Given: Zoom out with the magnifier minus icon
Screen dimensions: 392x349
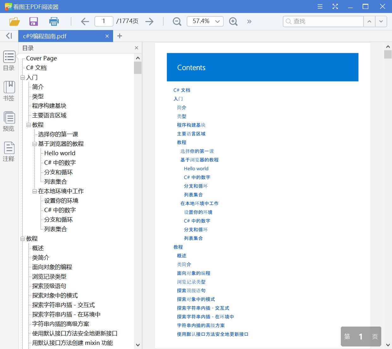Looking at the screenshot, I should pyautogui.click(x=177, y=21).
